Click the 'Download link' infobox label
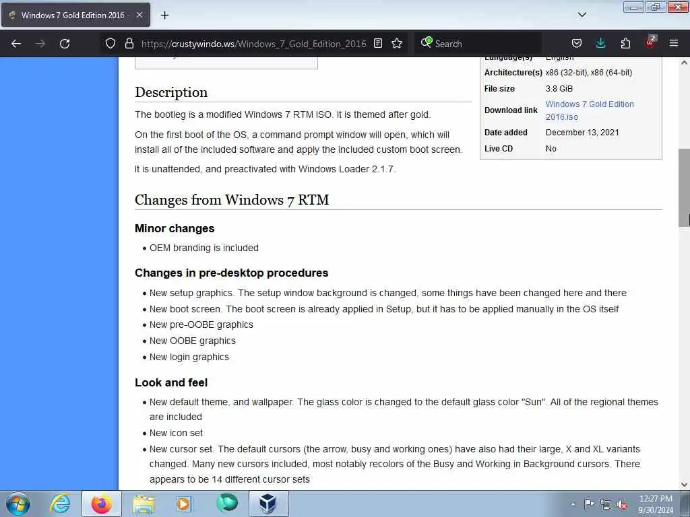This screenshot has height=517, width=690. (x=511, y=110)
